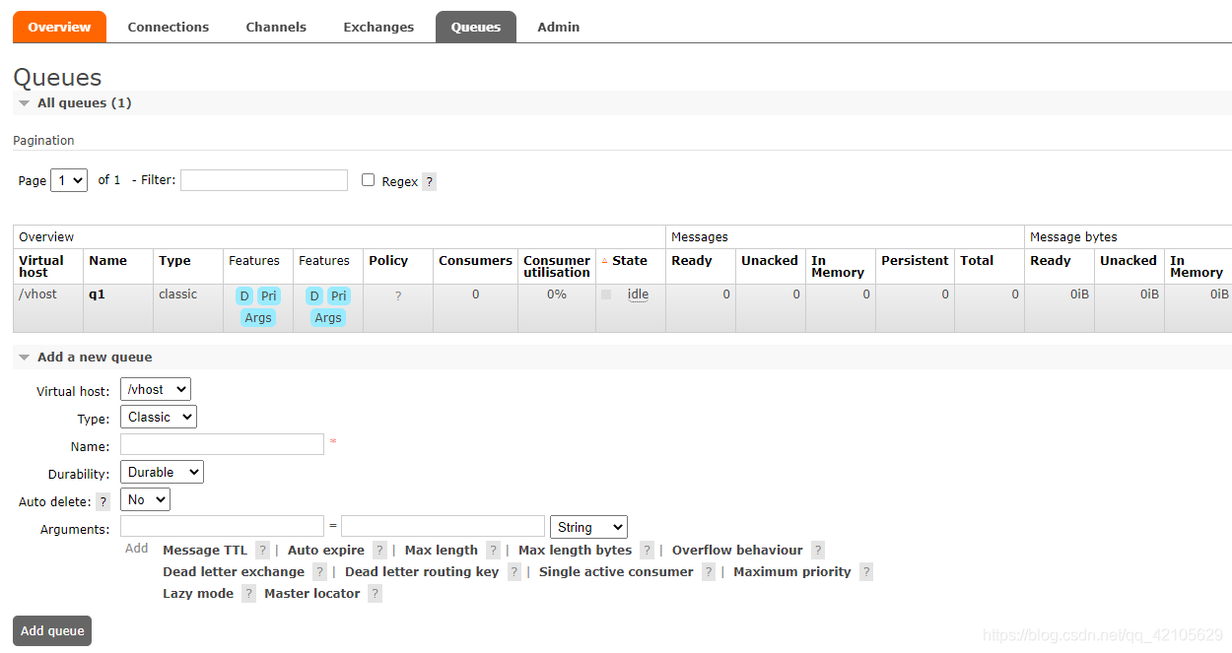The height and width of the screenshot is (653, 1232).
Task: Insert Message TTL argument
Action: pos(205,551)
